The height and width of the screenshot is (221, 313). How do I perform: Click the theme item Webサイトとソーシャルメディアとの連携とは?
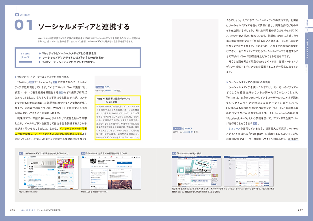pyautogui.click(x=69, y=53)
